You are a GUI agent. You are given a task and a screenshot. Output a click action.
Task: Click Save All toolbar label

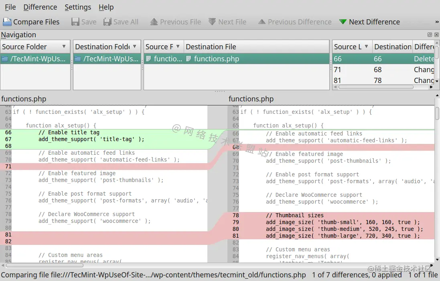126,22
